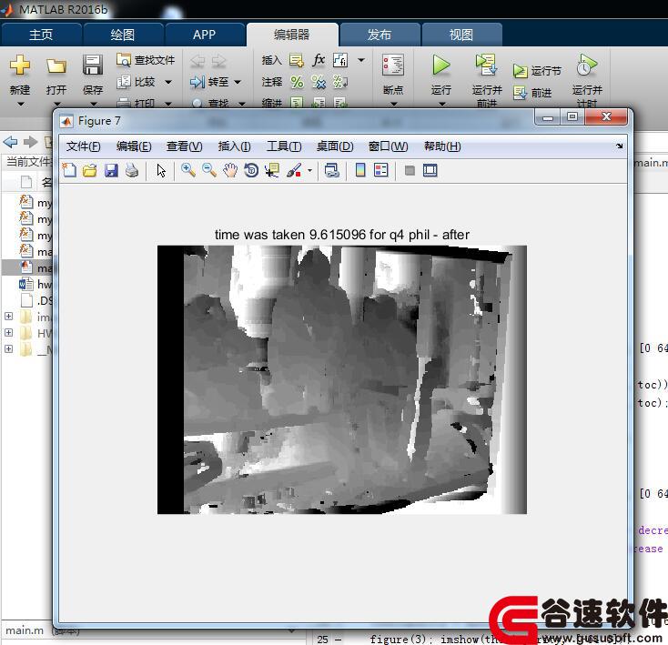Click Run Section (运行节) button
This screenshot has width=668, height=645.
[537, 71]
